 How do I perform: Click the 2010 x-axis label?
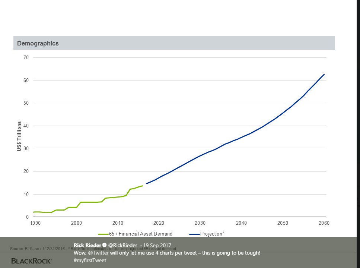tap(118, 223)
